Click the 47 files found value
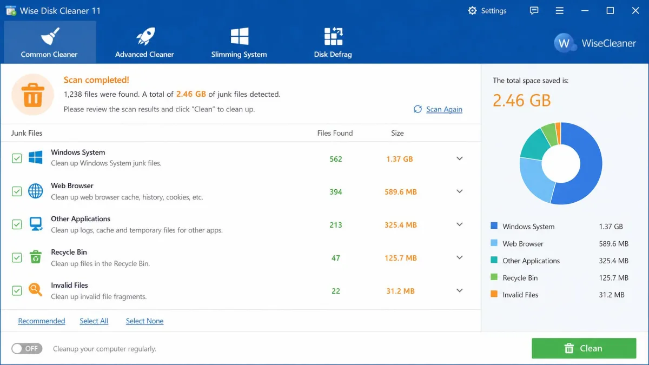Image resolution: width=649 pixels, height=365 pixels. tap(336, 258)
